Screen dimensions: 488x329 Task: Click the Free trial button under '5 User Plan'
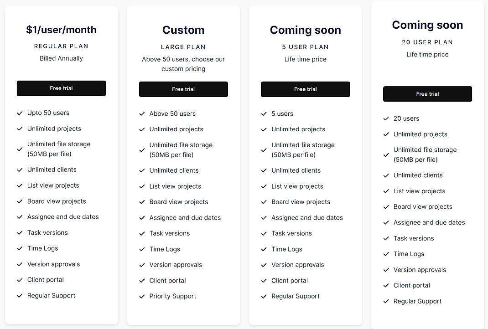click(x=305, y=89)
